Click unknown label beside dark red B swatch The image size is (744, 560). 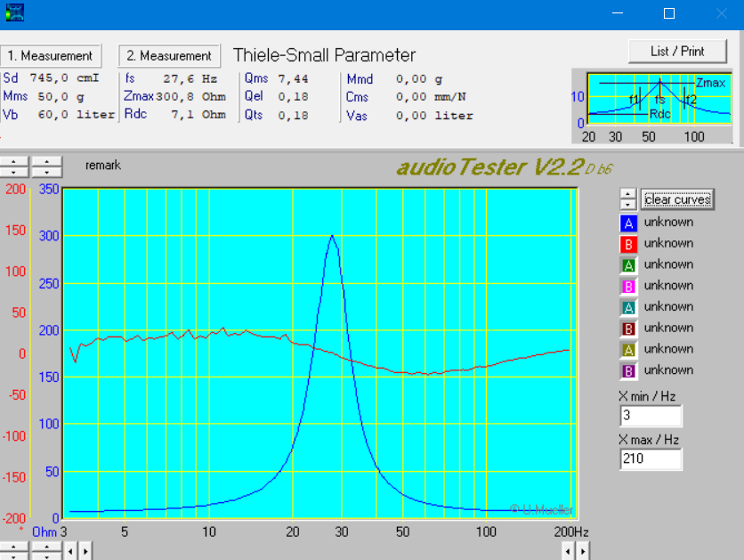tap(668, 328)
